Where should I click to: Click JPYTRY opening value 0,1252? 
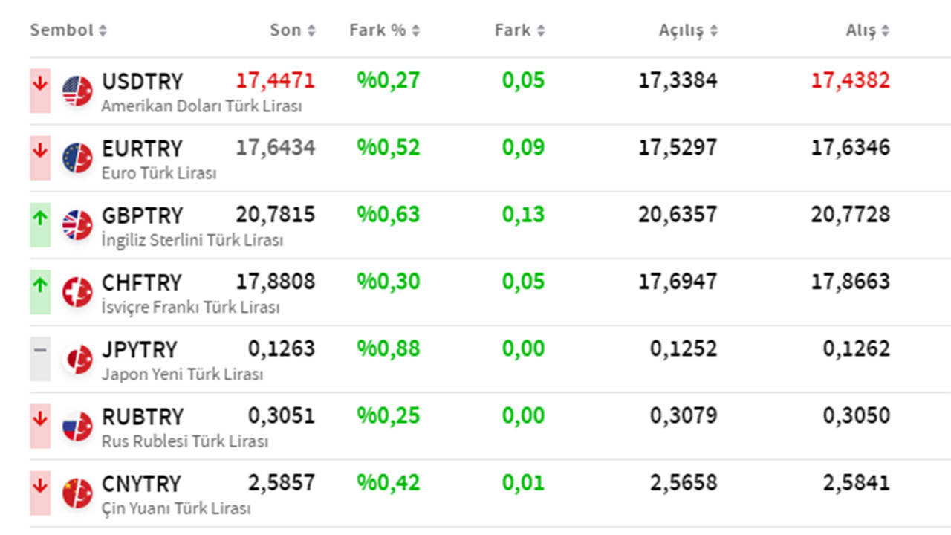click(684, 348)
